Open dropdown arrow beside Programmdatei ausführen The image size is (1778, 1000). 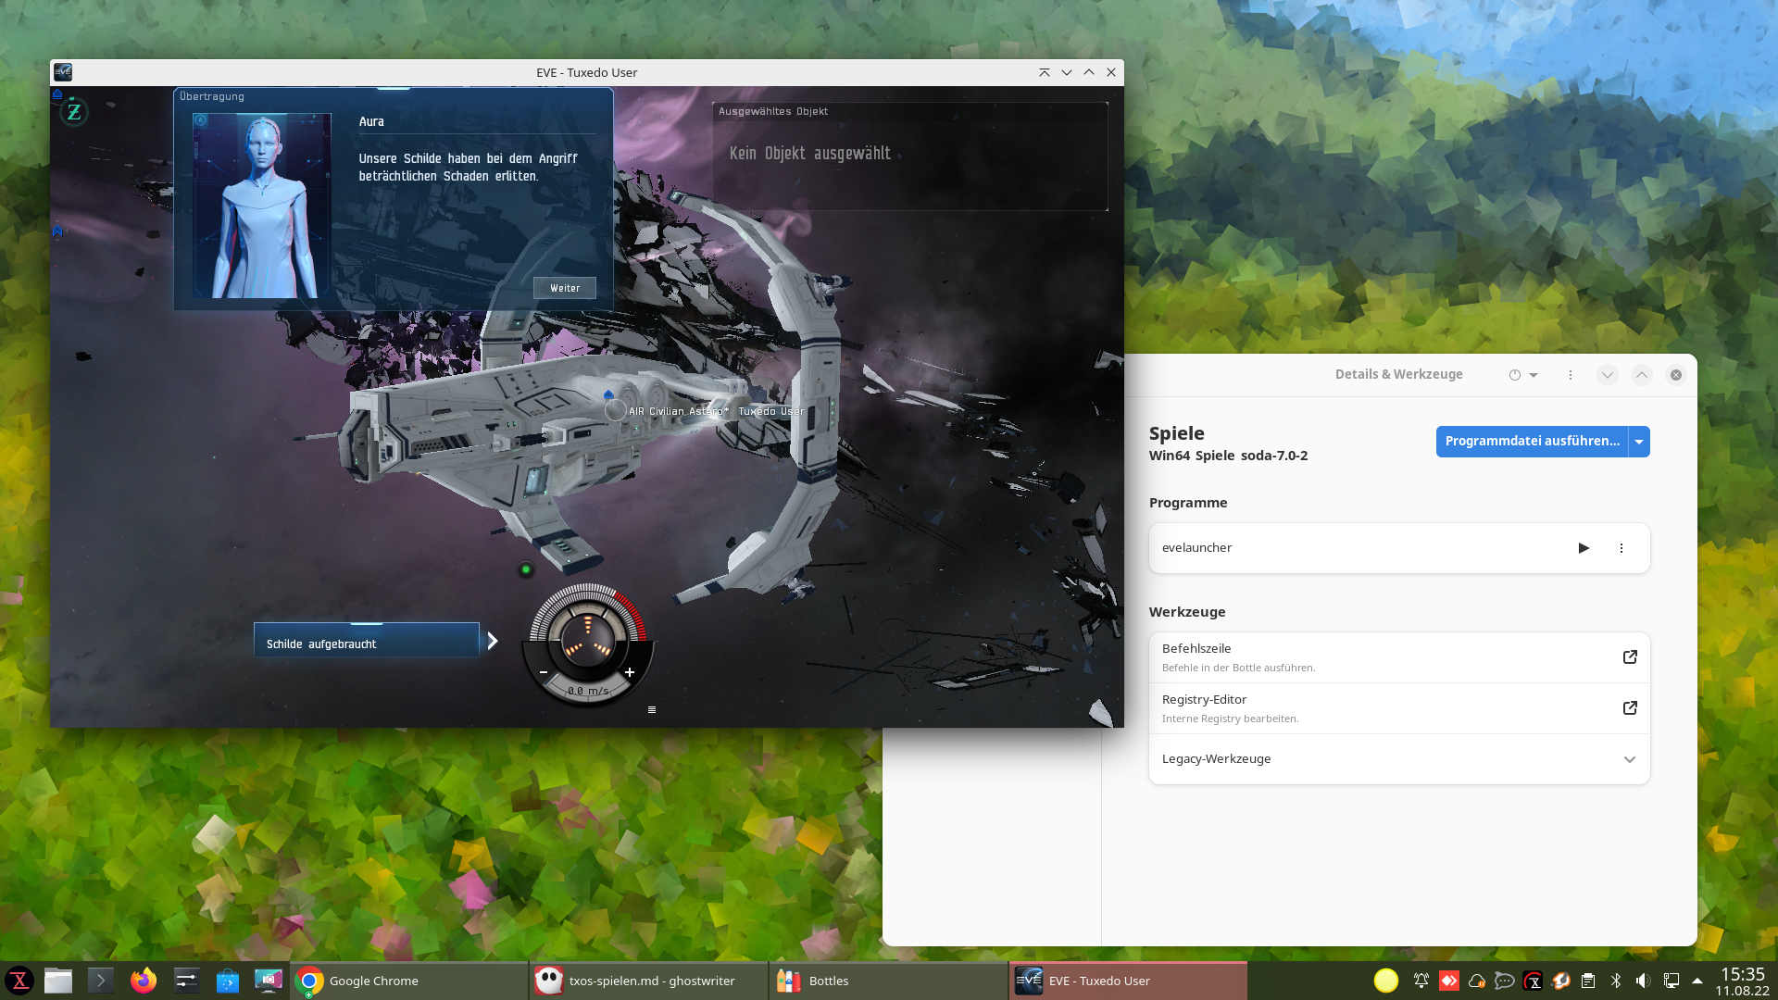[1639, 442]
